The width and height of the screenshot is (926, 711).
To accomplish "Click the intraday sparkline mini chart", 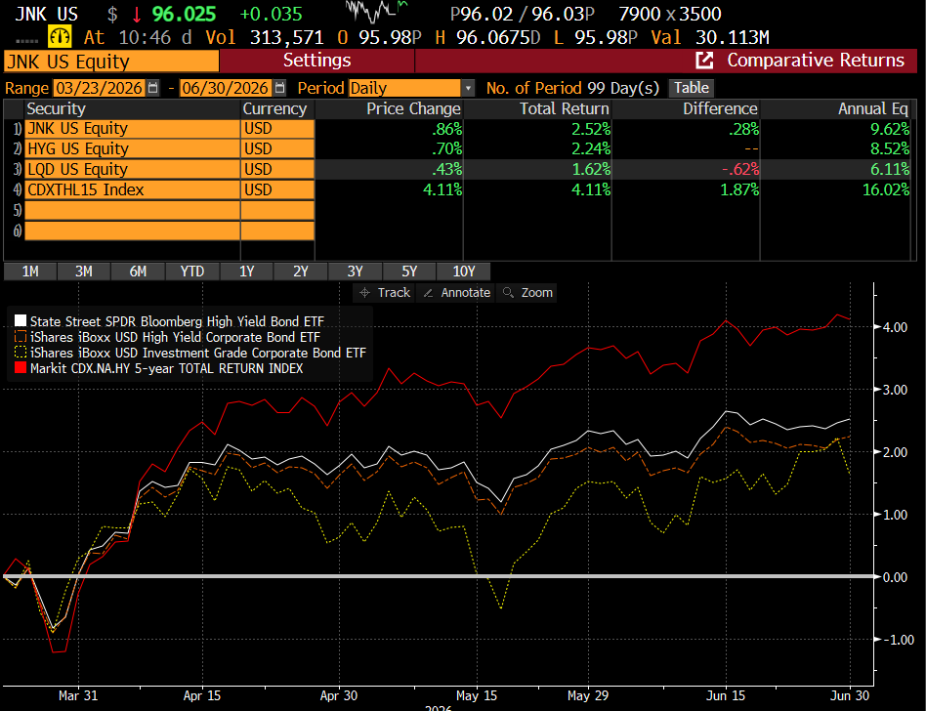I will click(x=376, y=10).
